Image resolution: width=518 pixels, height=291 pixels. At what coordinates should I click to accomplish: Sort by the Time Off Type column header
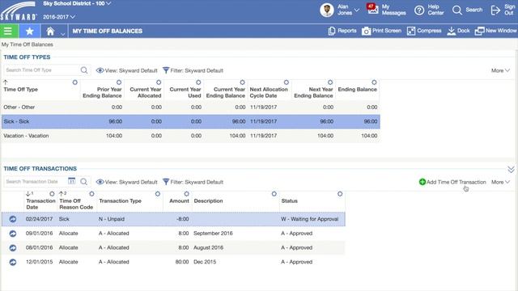pyautogui.click(x=20, y=90)
